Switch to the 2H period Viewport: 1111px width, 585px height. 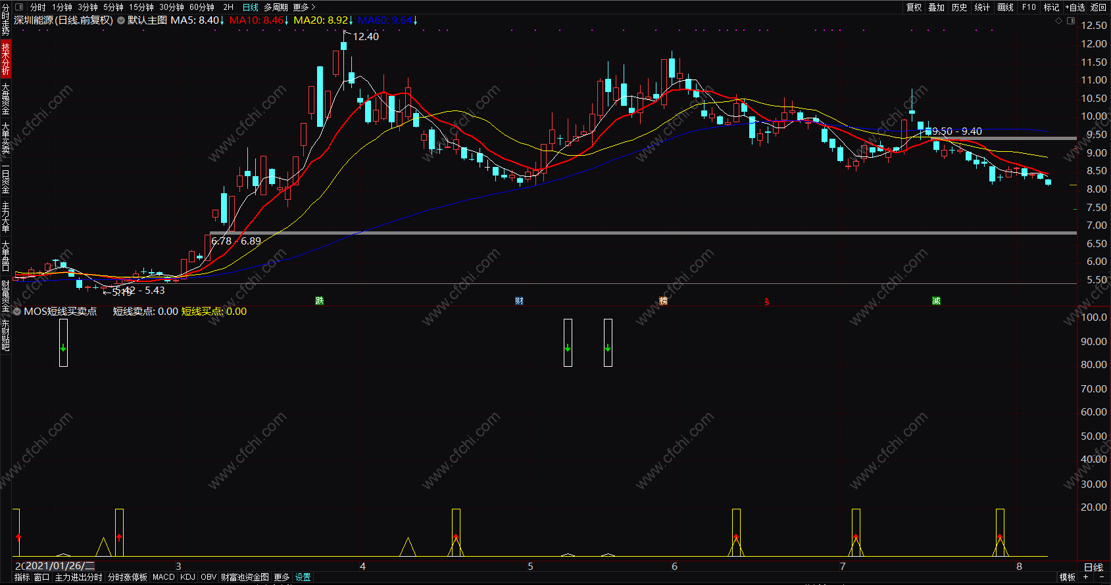pos(228,7)
